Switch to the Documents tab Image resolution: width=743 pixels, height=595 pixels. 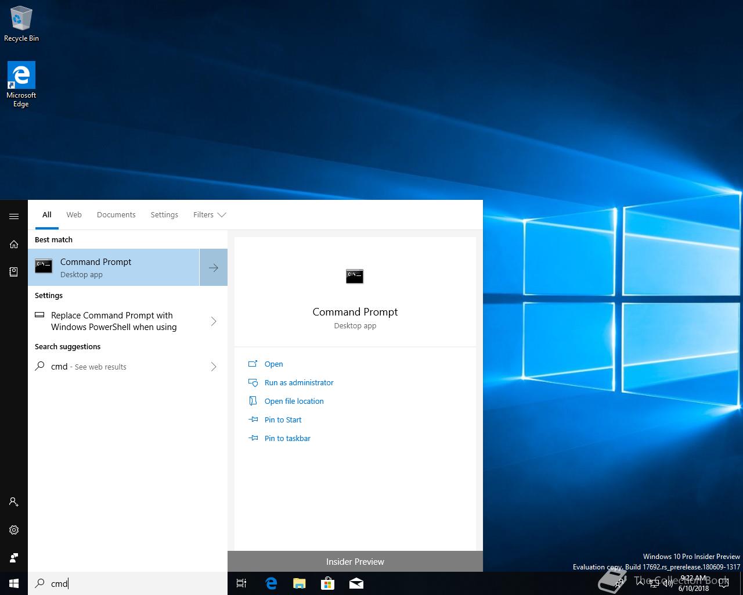coord(116,214)
